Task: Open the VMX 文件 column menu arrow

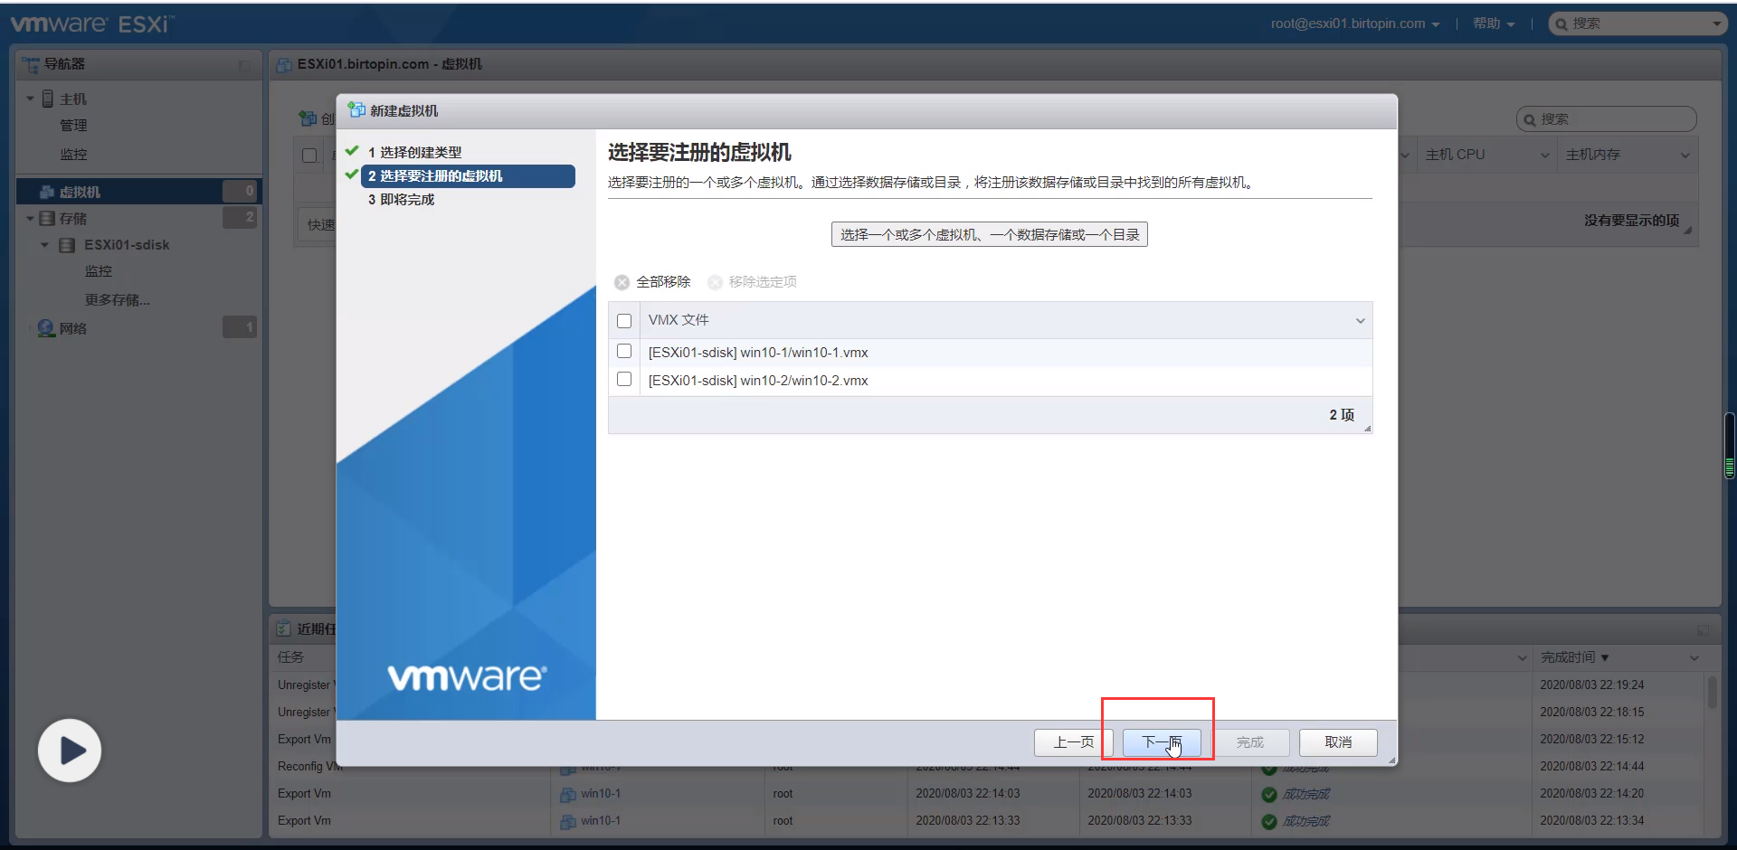Action: coord(1360,320)
